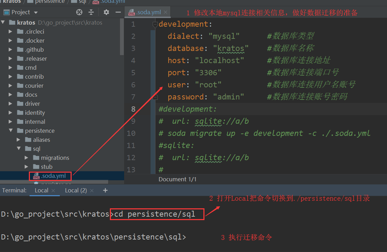The height and width of the screenshot is (252, 387).
Task: Expand the migrations folder
Action: [x=26, y=158]
